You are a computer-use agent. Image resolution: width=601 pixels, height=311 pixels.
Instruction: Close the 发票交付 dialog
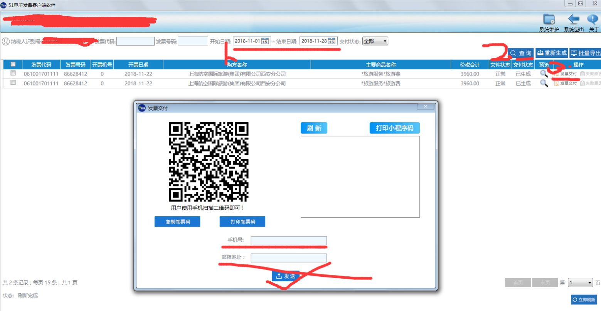(x=426, y=106)
